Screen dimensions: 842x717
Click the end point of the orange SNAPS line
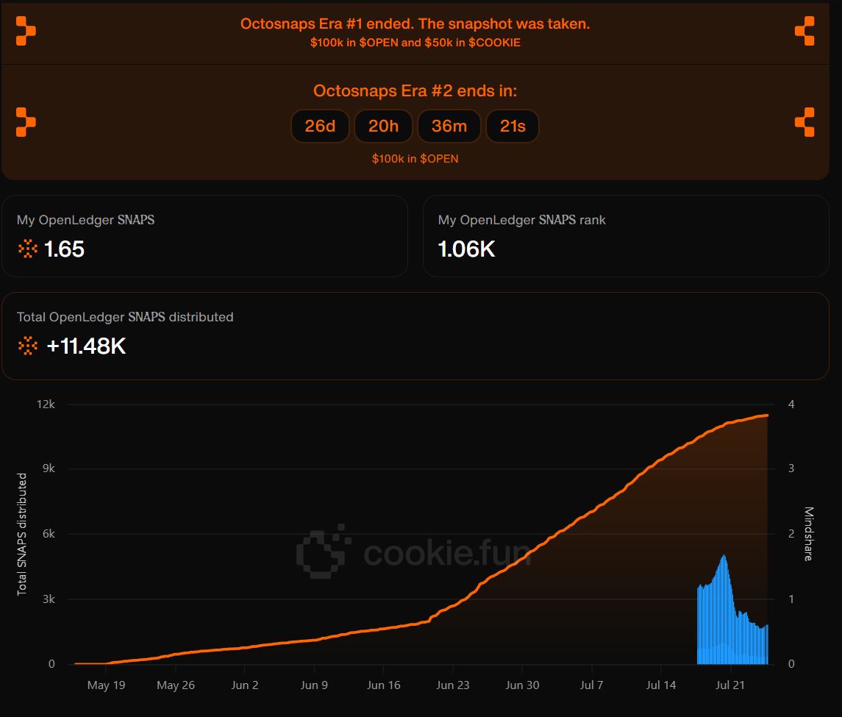coord(767,415)
